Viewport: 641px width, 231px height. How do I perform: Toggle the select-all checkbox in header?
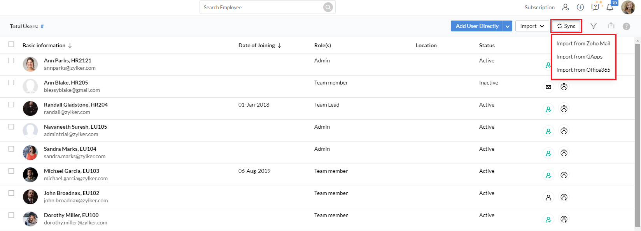pyautogui.click(x=11, y=44)
